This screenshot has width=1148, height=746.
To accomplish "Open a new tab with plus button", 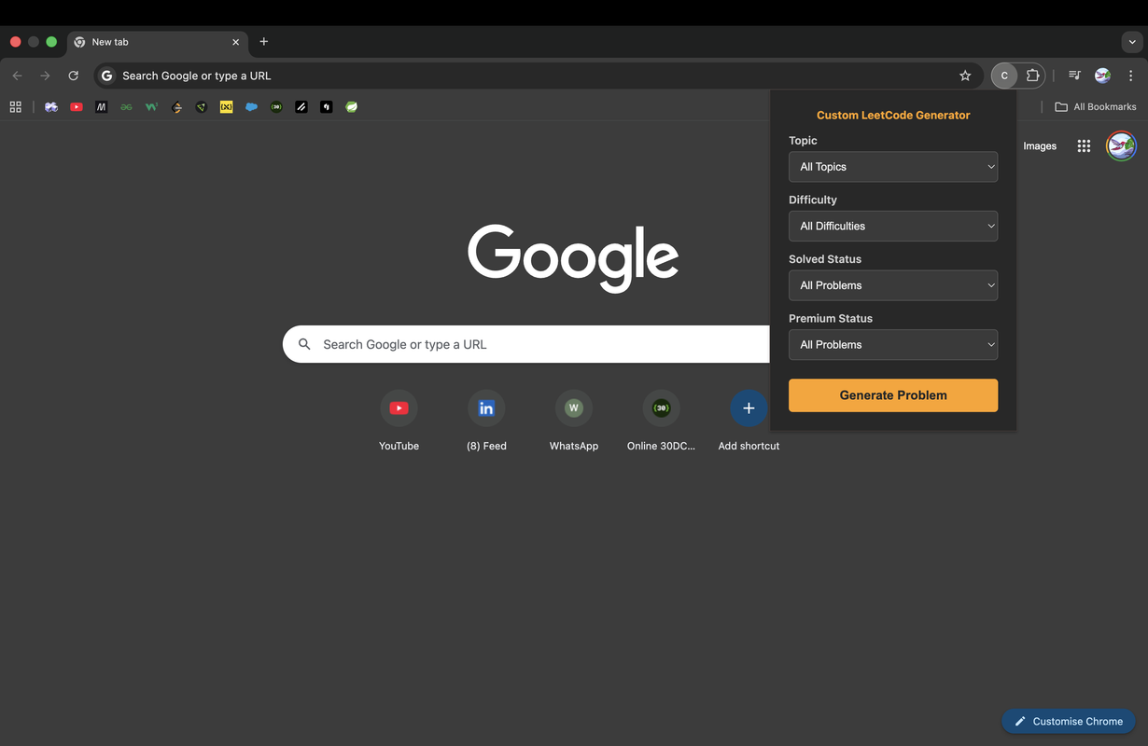I will [x=264, y=42].
